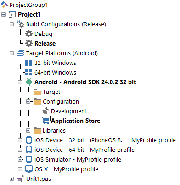Expand the iOS Simulator node

[20, 160]
